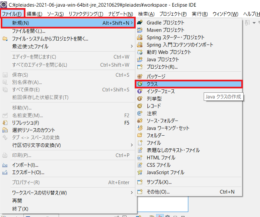Choose ファイルを開く(.)... menu entry
260x217 pixels.
click(69, 31)
